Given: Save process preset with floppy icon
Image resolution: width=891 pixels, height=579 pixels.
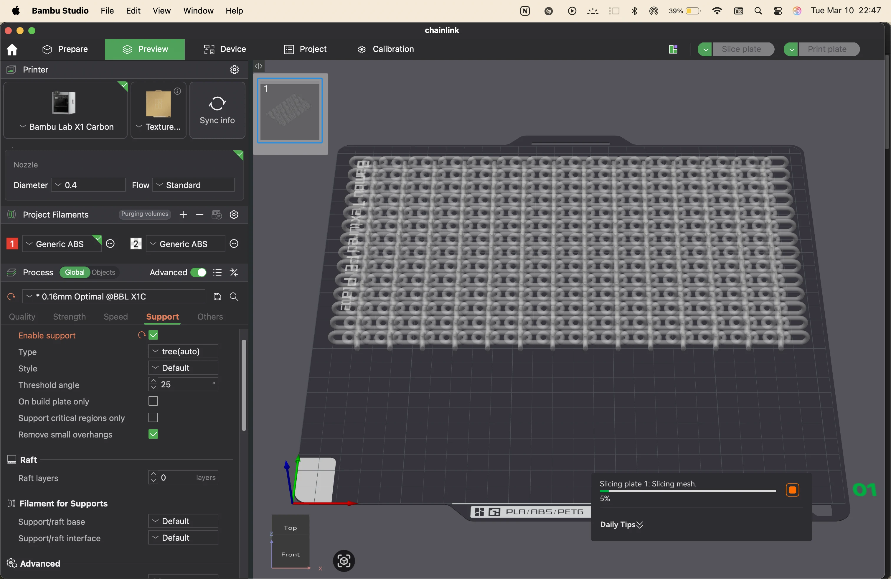Looking at the screenshot, I should [217, 297].
